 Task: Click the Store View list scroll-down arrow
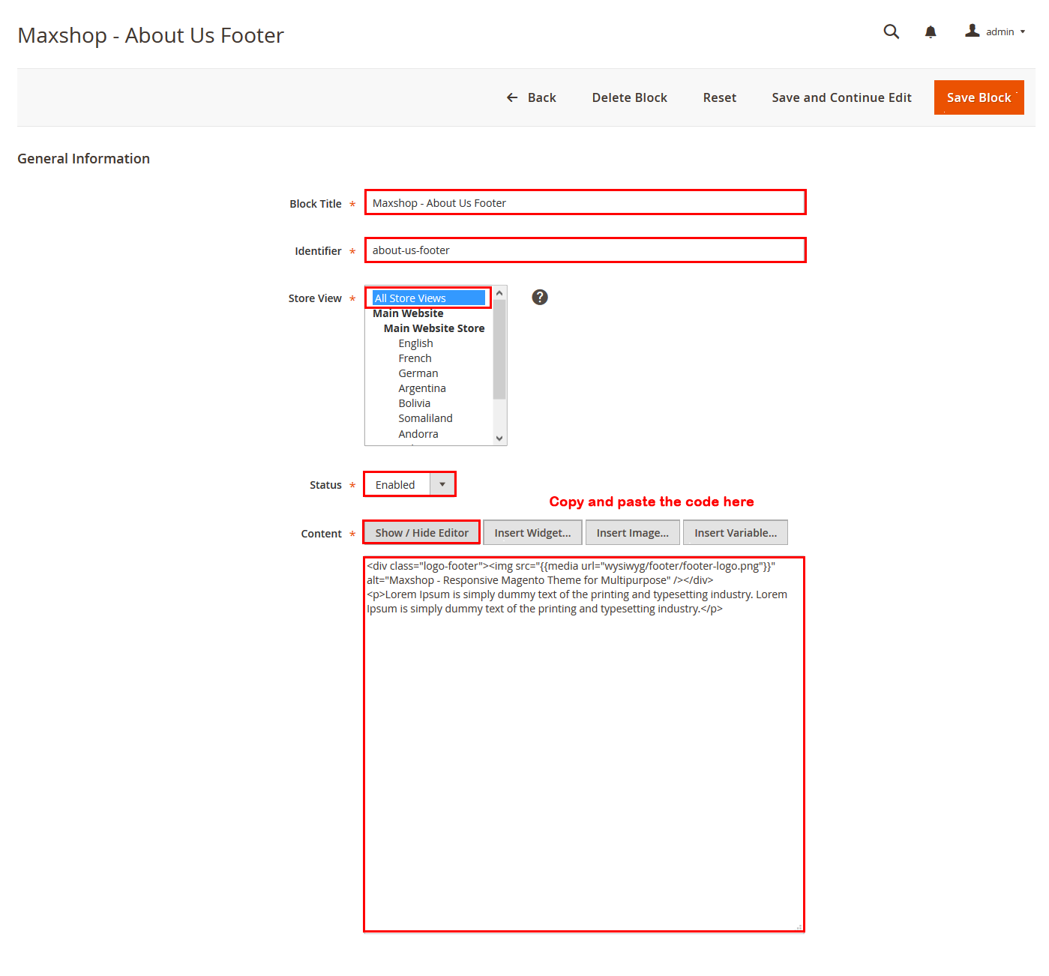pos(499,439)
